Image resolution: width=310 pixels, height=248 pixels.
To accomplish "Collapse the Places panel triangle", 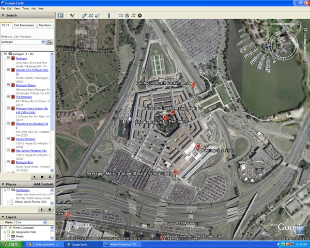I will (x=3, y=184).
